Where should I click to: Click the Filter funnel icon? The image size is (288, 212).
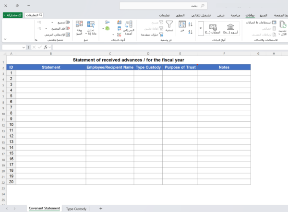(169, 24)
